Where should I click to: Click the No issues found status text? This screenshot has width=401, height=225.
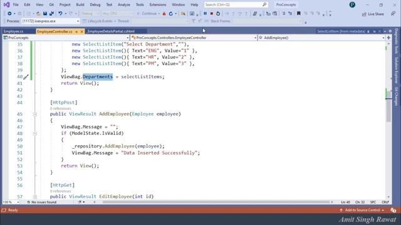(x=44, y=202)
